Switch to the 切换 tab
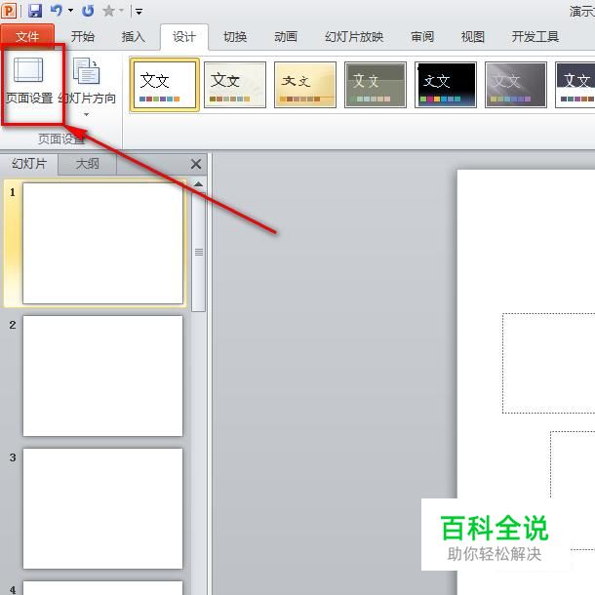 coord(235,36)
